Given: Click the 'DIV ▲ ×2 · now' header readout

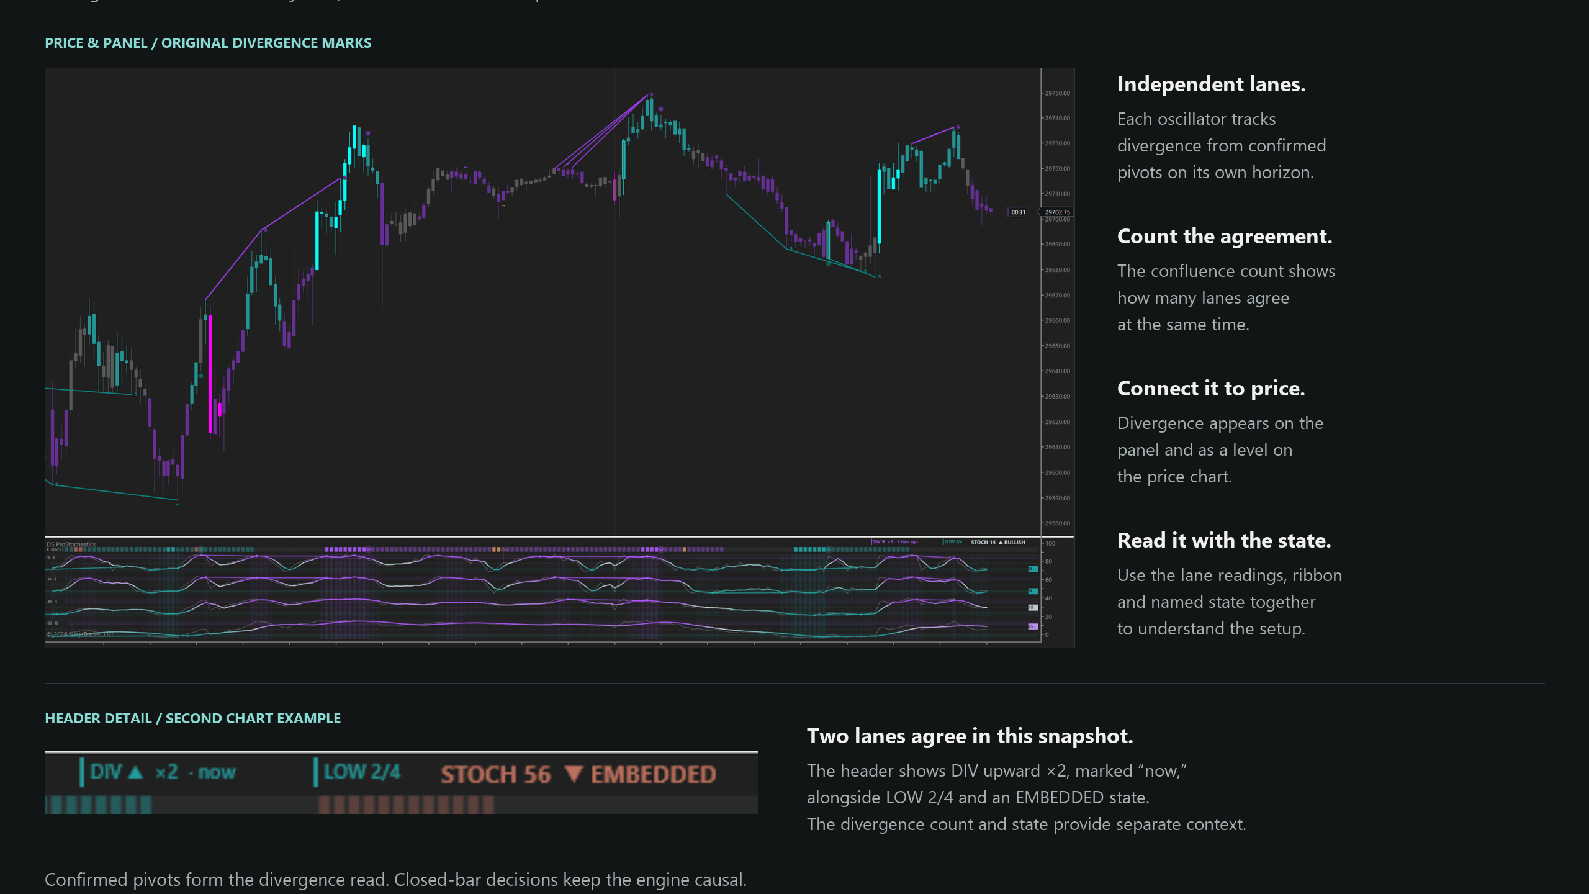Looking at the screenshot, I should [158, 772].
